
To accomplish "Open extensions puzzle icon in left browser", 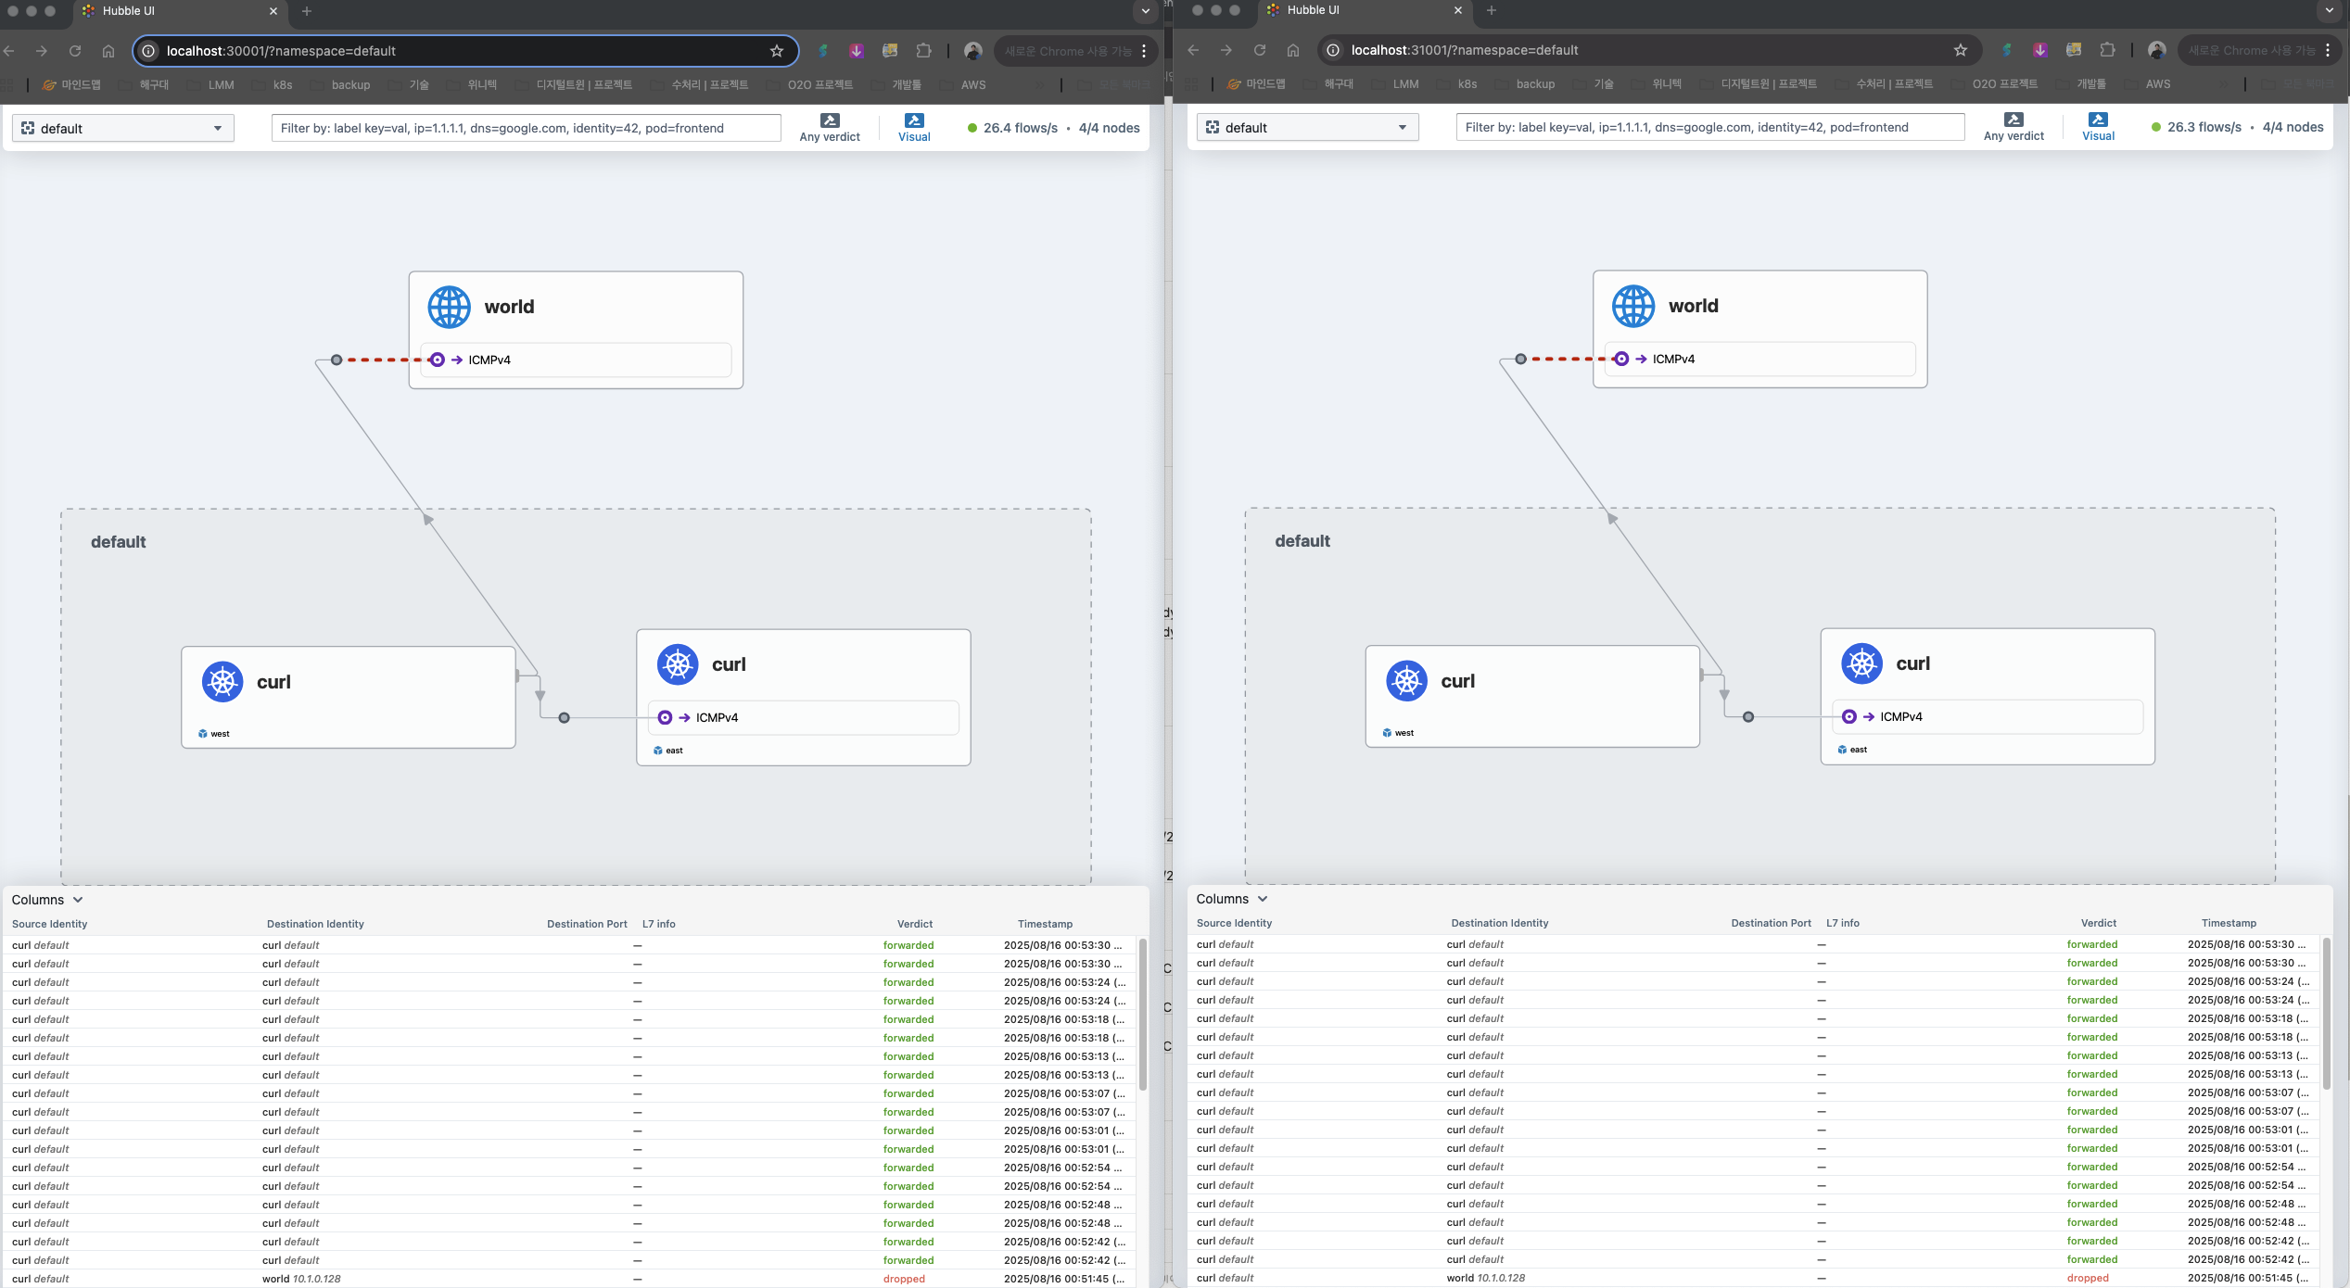I will coord(923,51).
